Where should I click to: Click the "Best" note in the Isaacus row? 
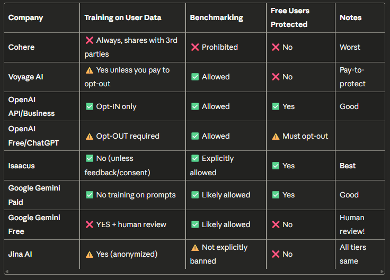tap(348, 166)
